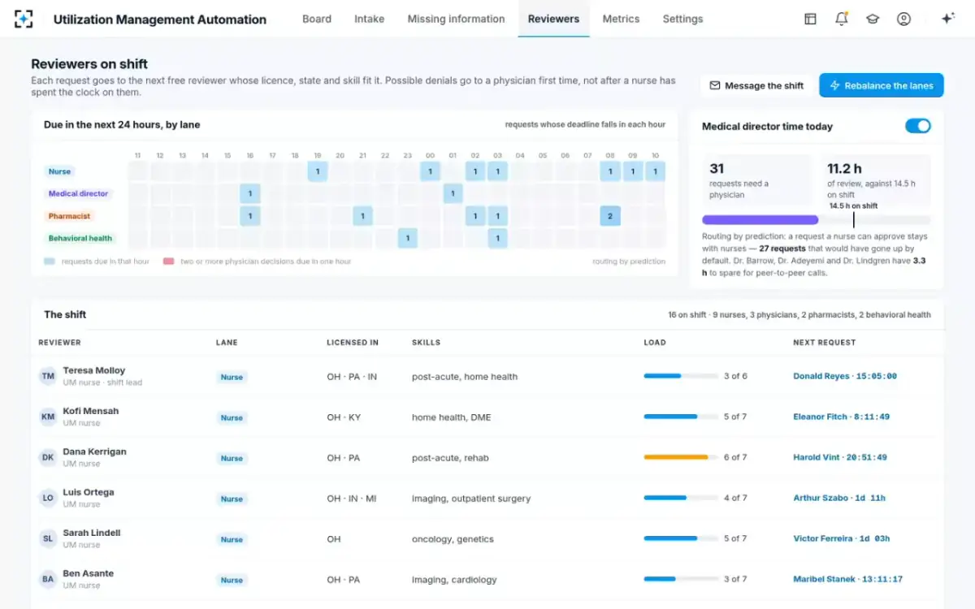Open Arthur Szabo next request link
The height and width of the screenshot is (609, 975).
click(x=839, y=498)
